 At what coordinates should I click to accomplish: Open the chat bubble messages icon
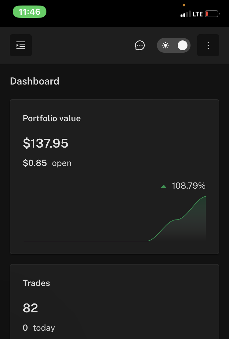point(140,45)
